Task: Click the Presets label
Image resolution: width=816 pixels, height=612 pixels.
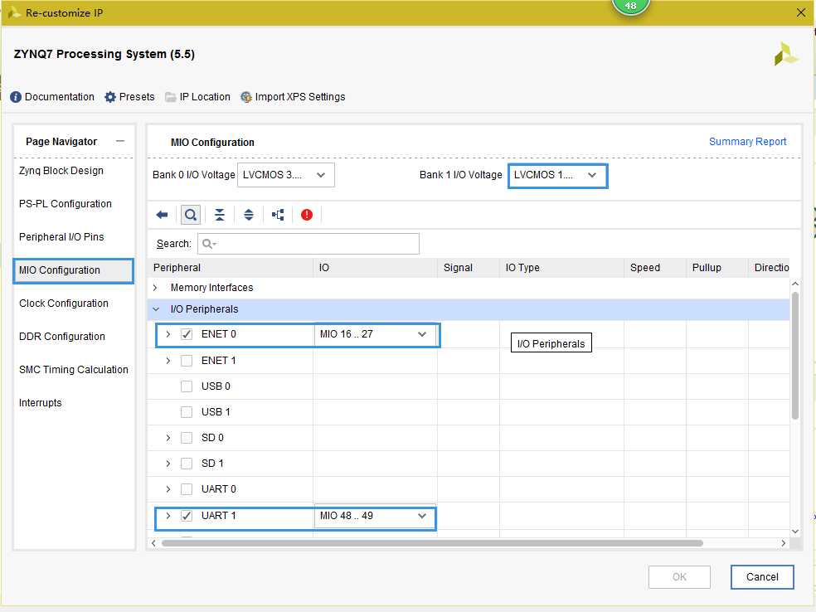Action: pyautogui.click(x=137, y=97)
